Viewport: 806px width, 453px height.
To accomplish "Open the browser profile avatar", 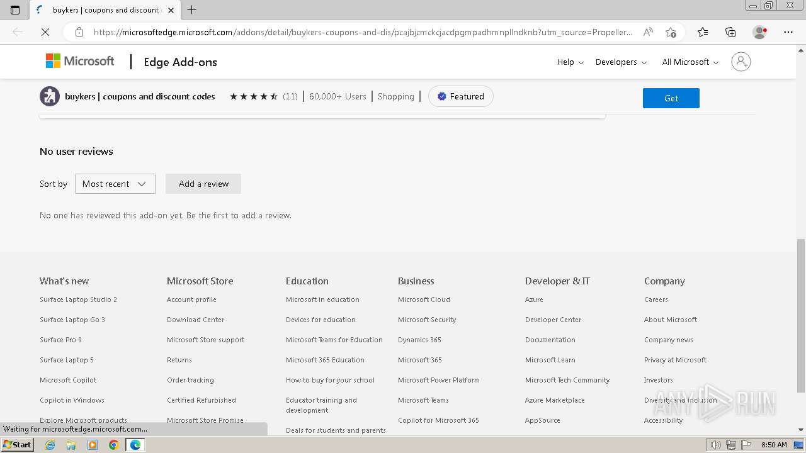I will click(760, 32).
